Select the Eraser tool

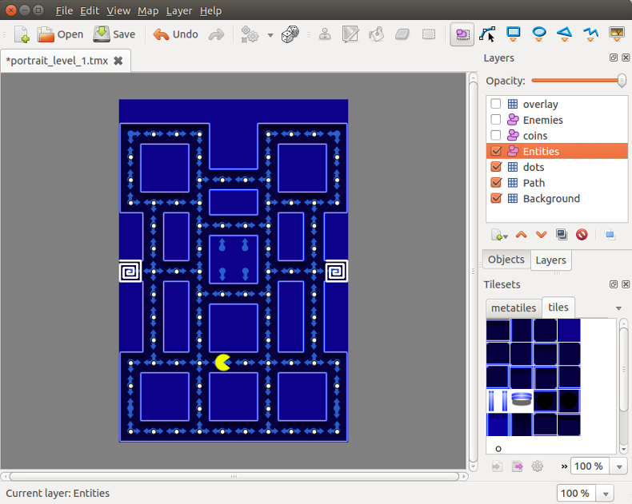(x=402, y=34)
